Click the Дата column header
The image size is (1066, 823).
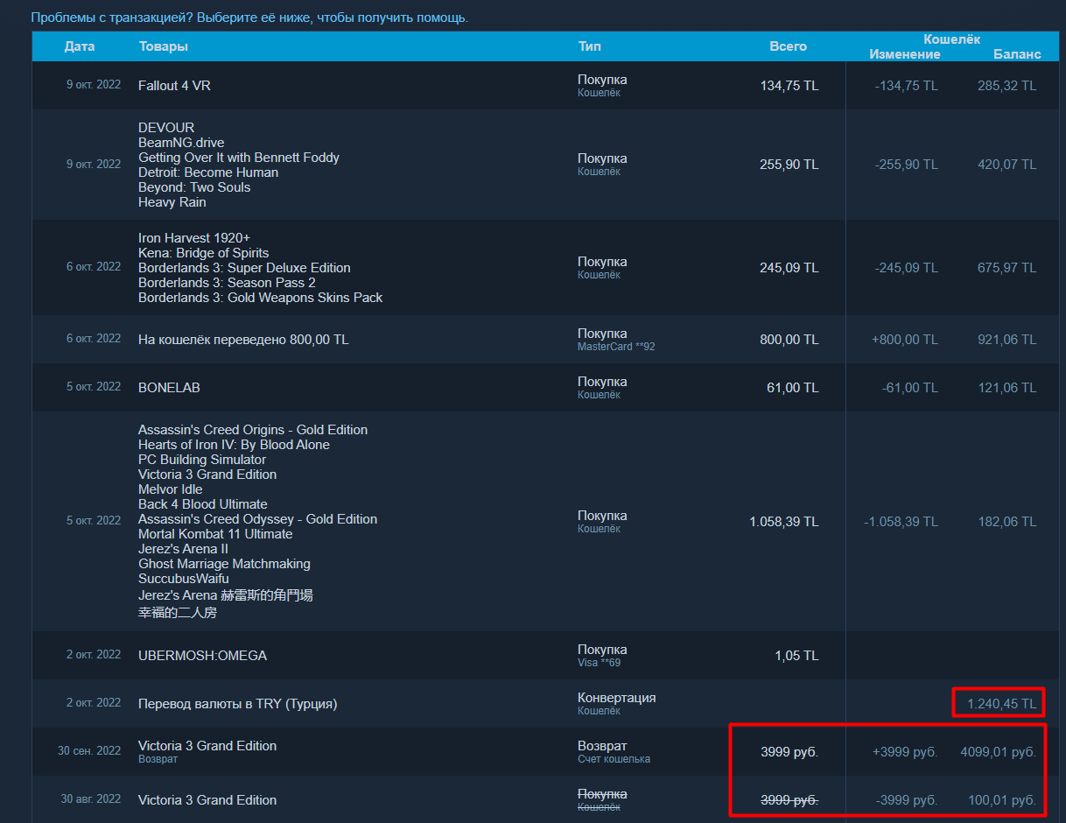(80, 46)
